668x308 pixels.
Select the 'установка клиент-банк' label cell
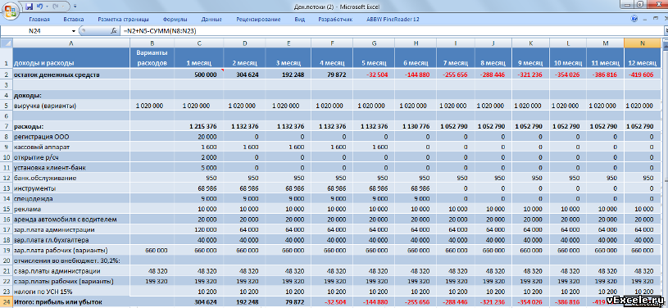(71, 167)
